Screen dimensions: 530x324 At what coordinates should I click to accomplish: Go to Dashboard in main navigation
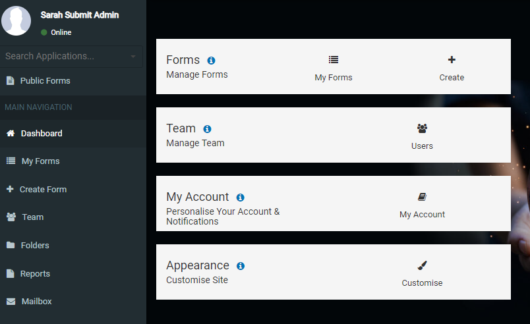pos(73,133)
